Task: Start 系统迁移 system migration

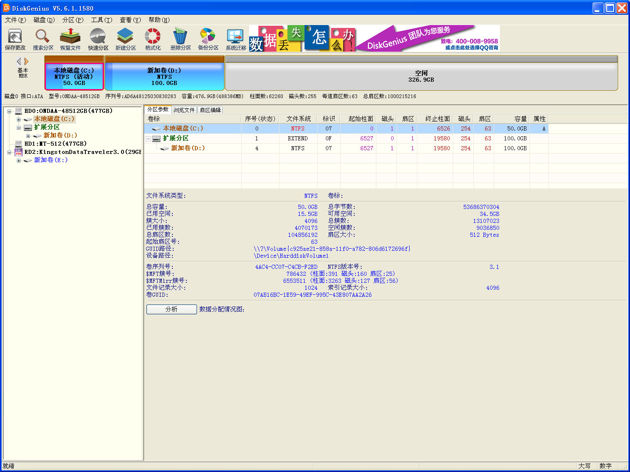Action: pos(235,39)
